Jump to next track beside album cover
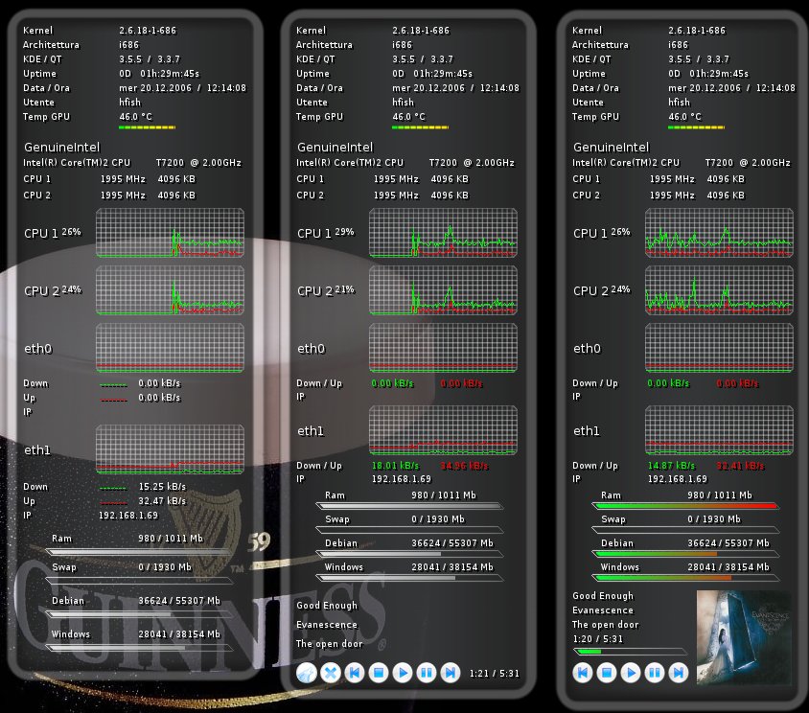809x713 pixels. pos(679,673)
